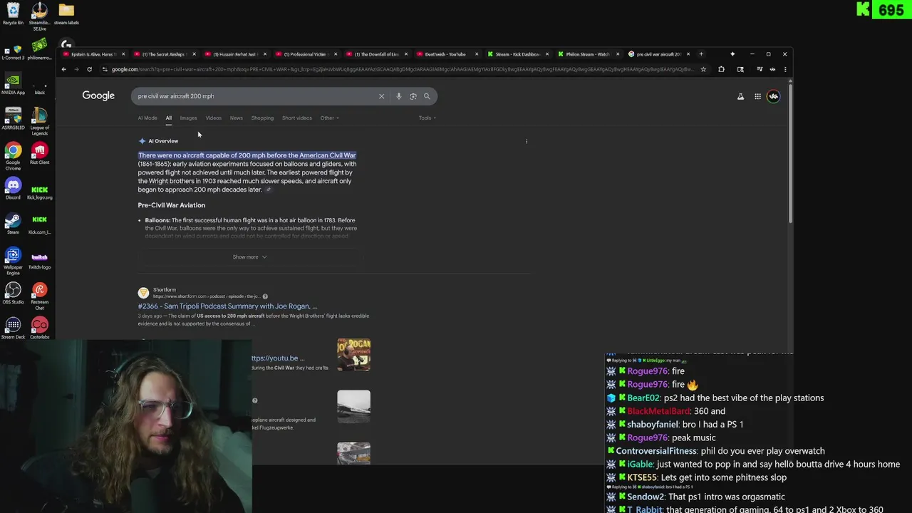This screenshot has width=912, height=513.
Task: Switch to the Shopping results tab
Action: [262, 118]
